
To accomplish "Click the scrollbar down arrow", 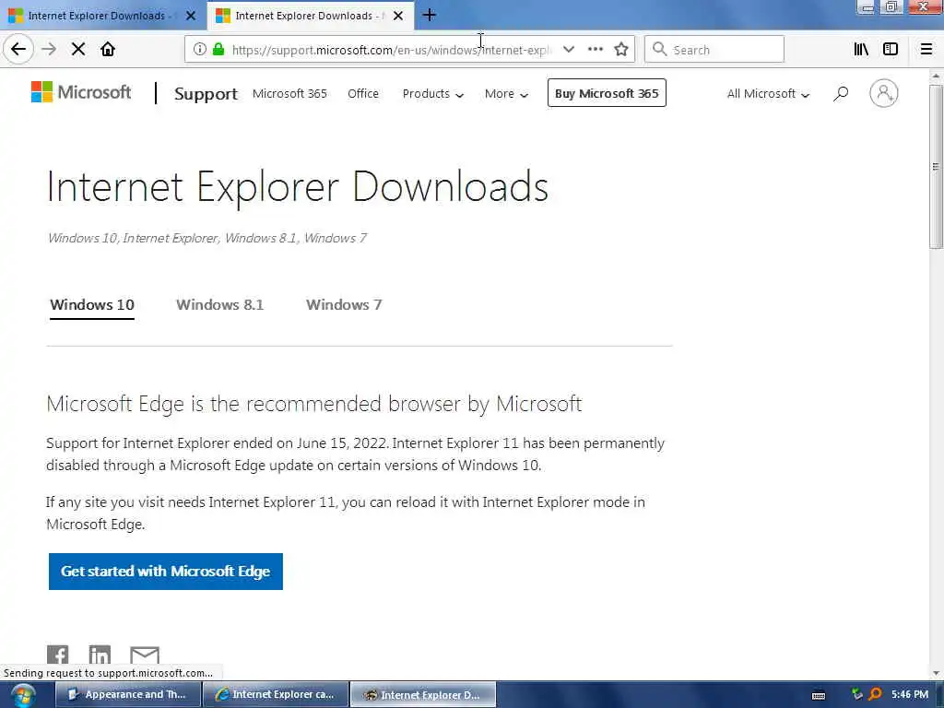I will (x=935, y=673).
